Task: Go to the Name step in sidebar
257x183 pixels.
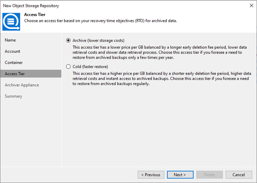Action: tap(11, 40)
